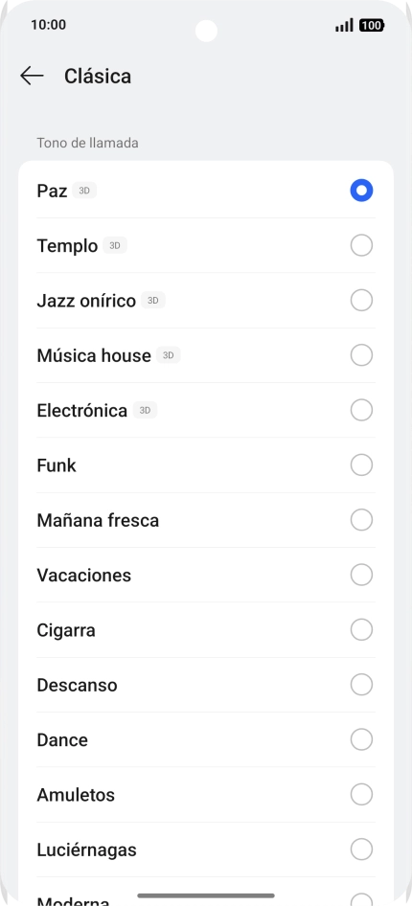Select the Dance ringtone row

point(206,739)
